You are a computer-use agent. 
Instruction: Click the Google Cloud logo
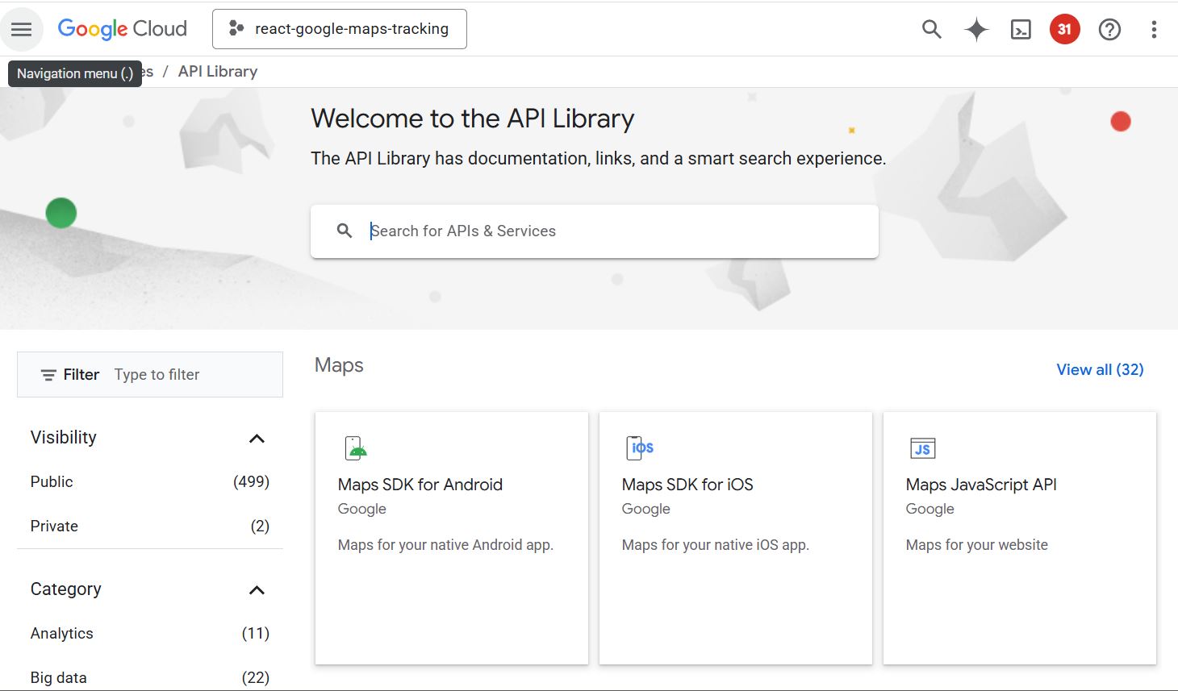pos(123,29)
